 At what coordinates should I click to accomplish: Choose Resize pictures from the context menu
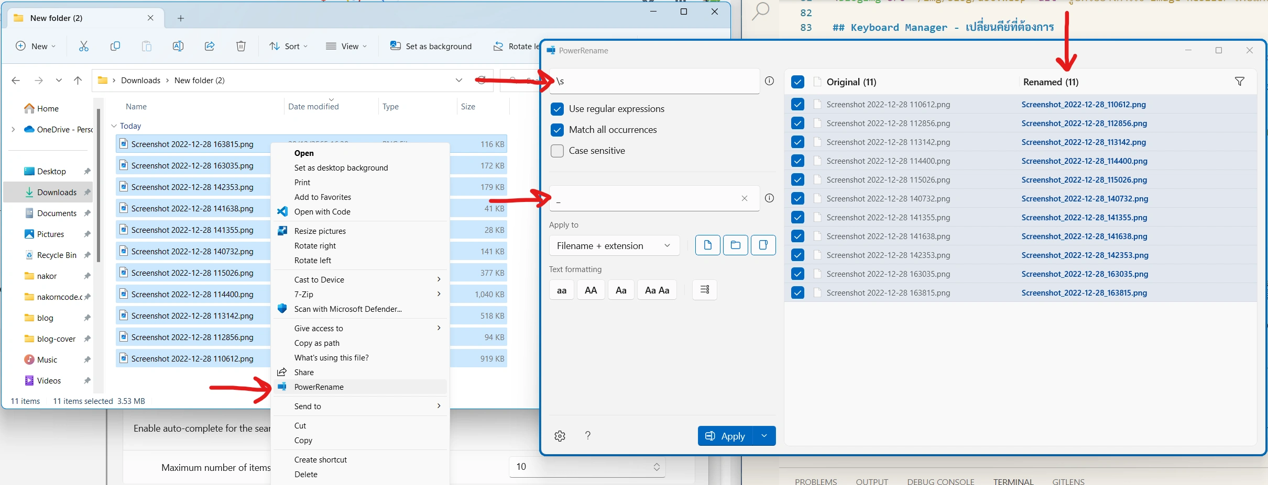[359, 231]
